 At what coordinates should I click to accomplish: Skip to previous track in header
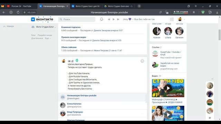click(x=109, y=19)
